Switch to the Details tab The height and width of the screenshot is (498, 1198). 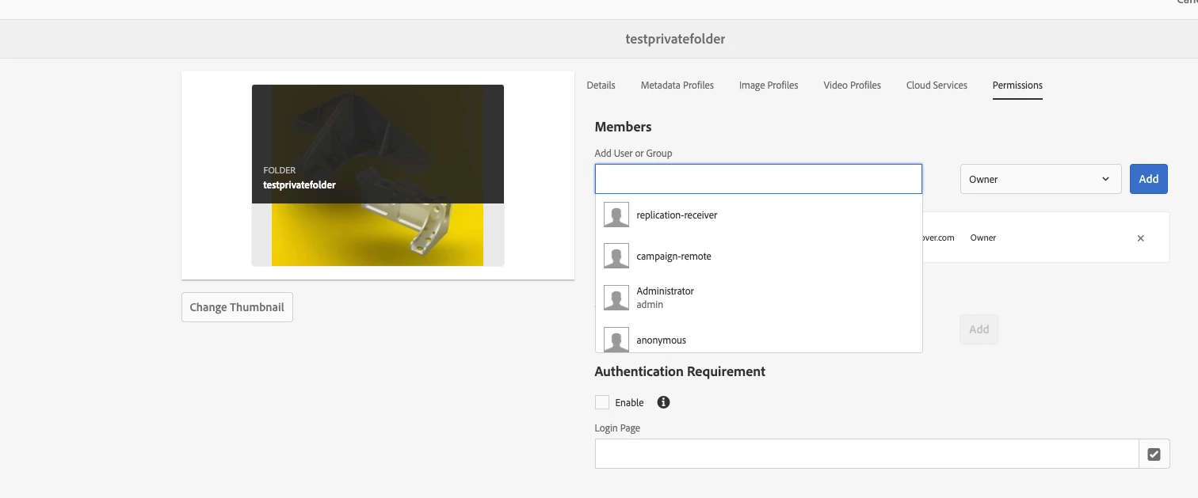[601, 86]
